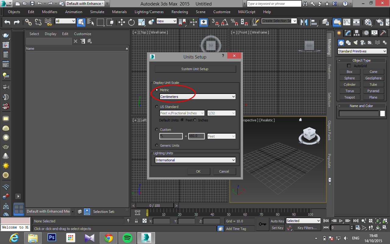390x244 pixels.
Task: Select the Generic Units radio button
Action: tap(157, 145)
